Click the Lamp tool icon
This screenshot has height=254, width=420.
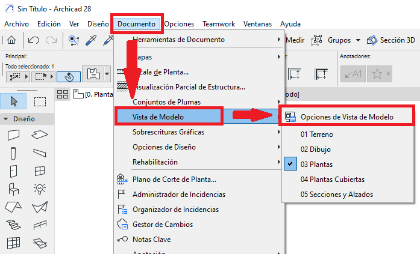40,189
